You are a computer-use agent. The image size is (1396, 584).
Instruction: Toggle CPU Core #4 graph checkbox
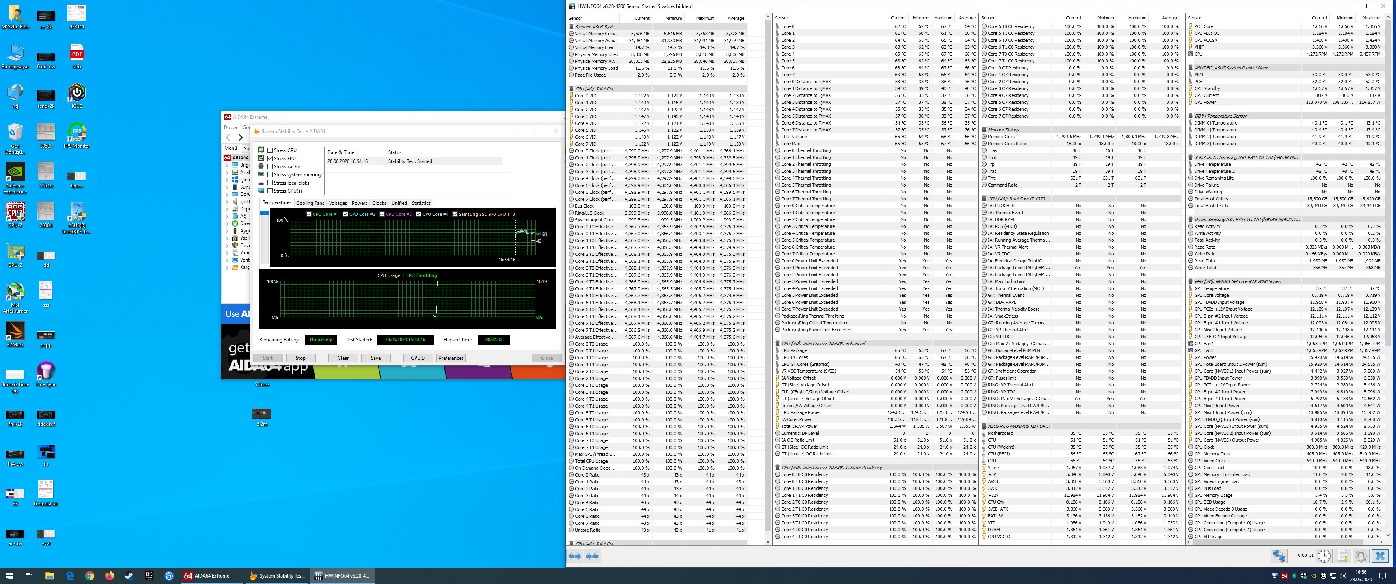click(x=418, y=214)
